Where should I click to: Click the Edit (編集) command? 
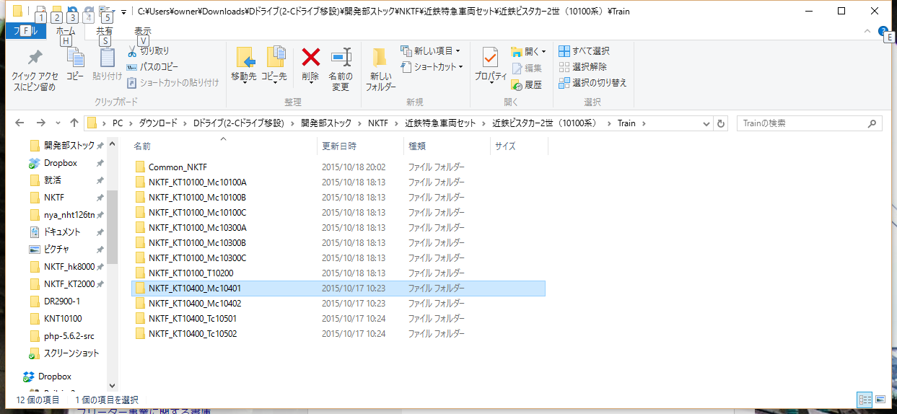tap(527, 68)
